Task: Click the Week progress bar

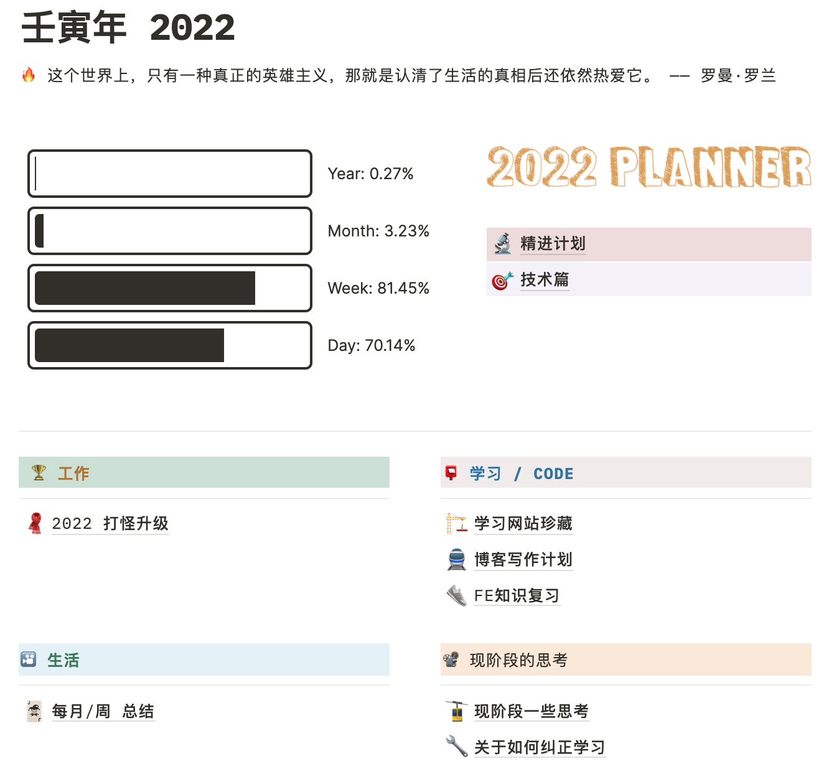Action: tap(170, 288)
